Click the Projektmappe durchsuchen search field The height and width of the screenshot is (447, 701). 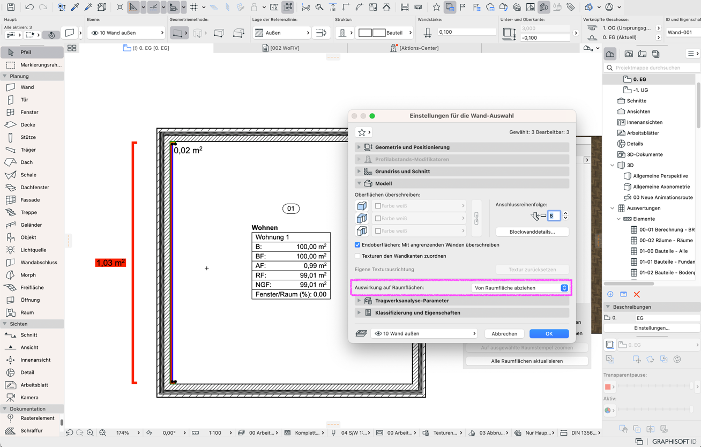[x=653, y=68]
